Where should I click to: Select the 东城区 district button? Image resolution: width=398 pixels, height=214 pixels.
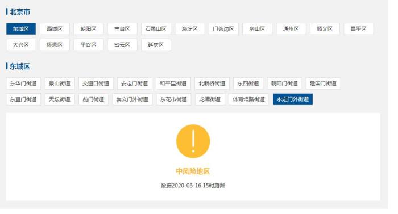tap(21, 29)
